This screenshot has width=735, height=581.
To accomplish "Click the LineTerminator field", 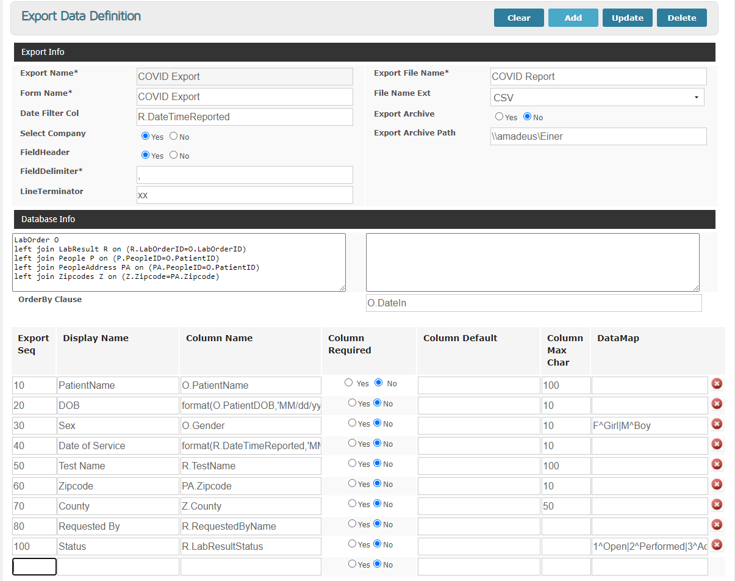I will click(x=245, y=195).
